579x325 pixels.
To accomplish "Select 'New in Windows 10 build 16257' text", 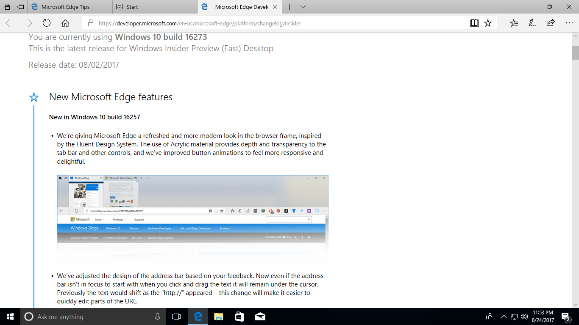I will point(95,117).
